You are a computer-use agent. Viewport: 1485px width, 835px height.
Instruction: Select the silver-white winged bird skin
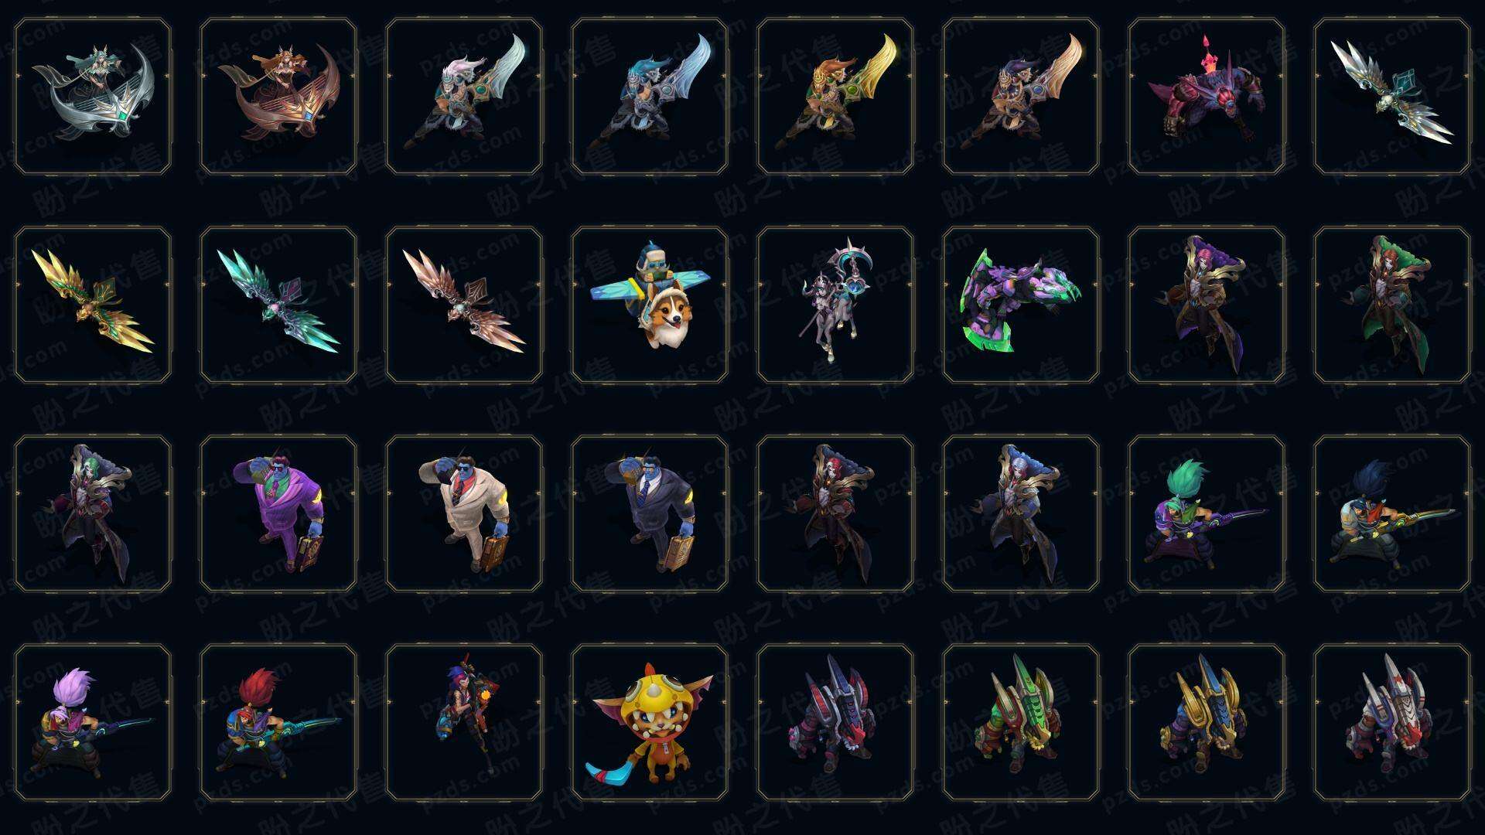(1392, 97)
